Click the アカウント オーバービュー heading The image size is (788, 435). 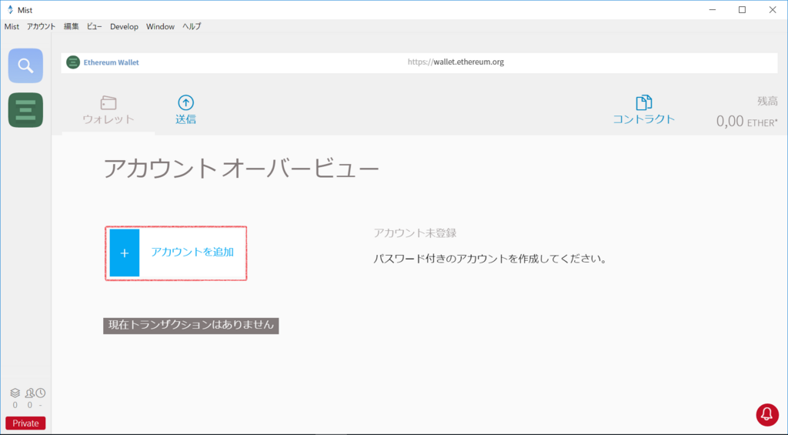(241, 169)
